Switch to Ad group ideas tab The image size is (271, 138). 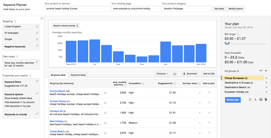[58, 75]
